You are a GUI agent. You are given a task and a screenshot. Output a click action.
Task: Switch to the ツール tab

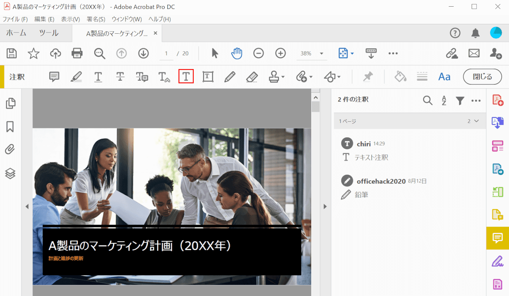tap(49, 33)
